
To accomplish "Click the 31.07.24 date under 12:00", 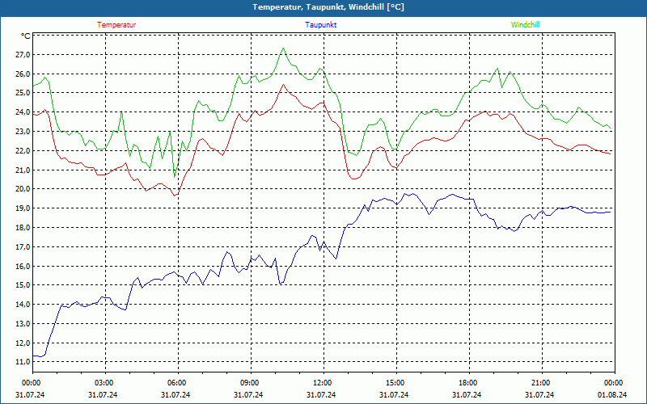I will (321, 394).
